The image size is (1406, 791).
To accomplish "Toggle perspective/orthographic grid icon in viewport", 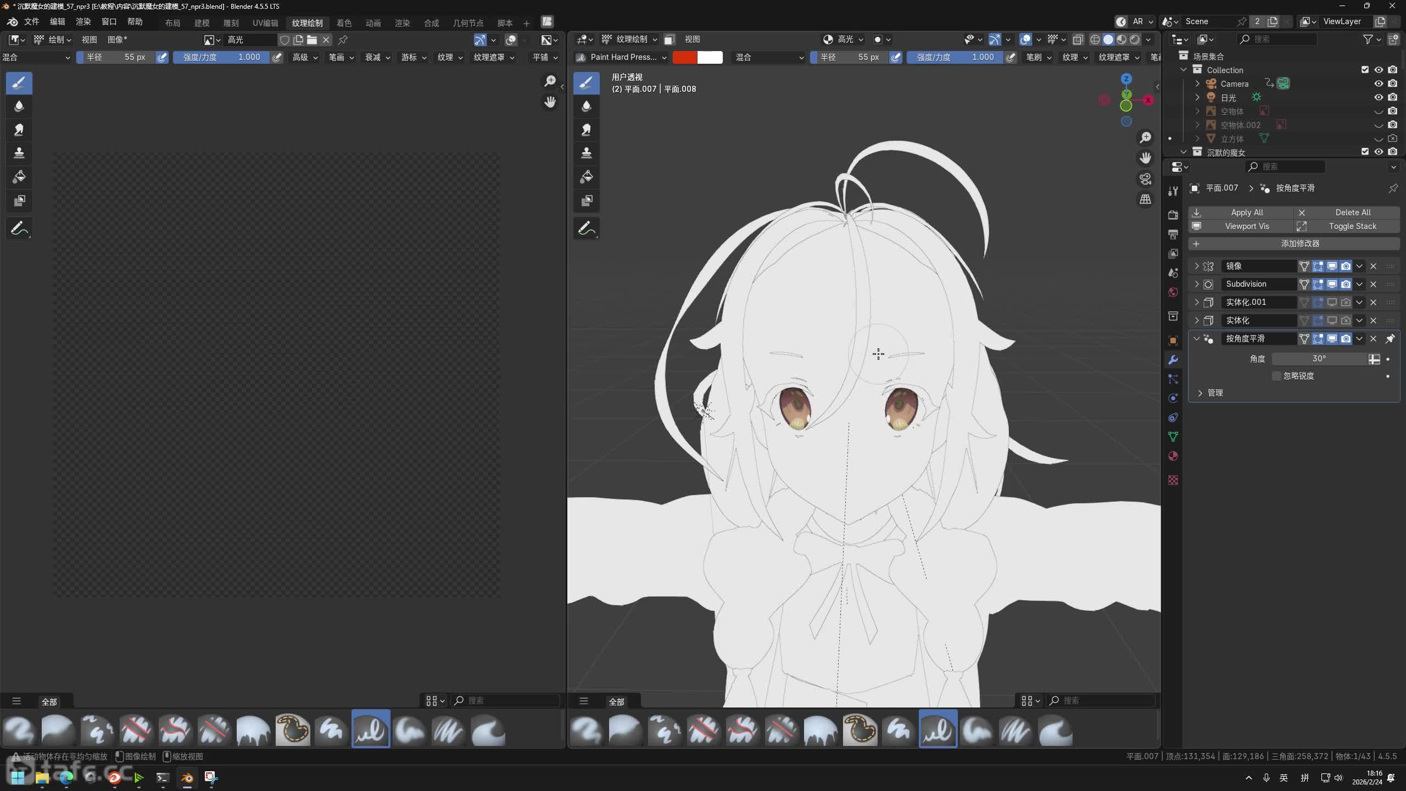I will (x=1145, y=199).
